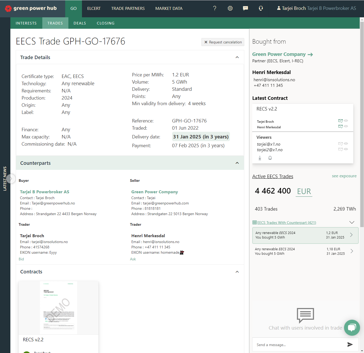Screen dimensions: 364x353
Task: Collapse the EECS Trades With Counterpart list
Action: point(352,223)
